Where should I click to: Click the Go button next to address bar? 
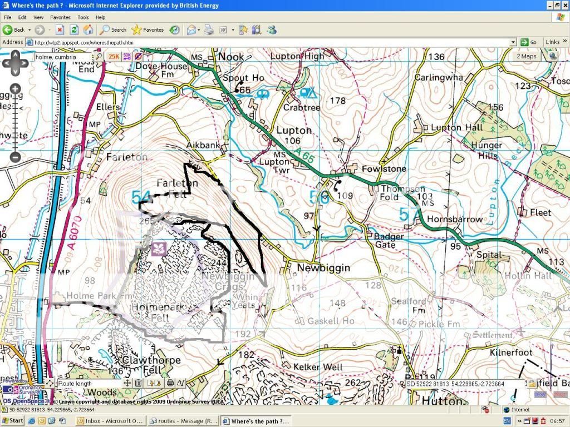pos(529,42)
